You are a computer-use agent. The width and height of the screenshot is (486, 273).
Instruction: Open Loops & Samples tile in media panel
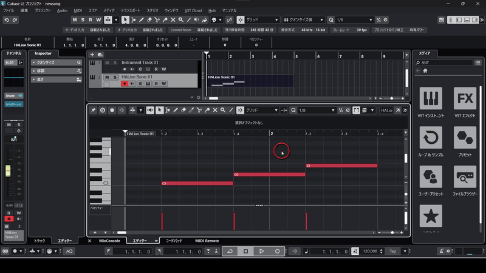pos(431,138)
